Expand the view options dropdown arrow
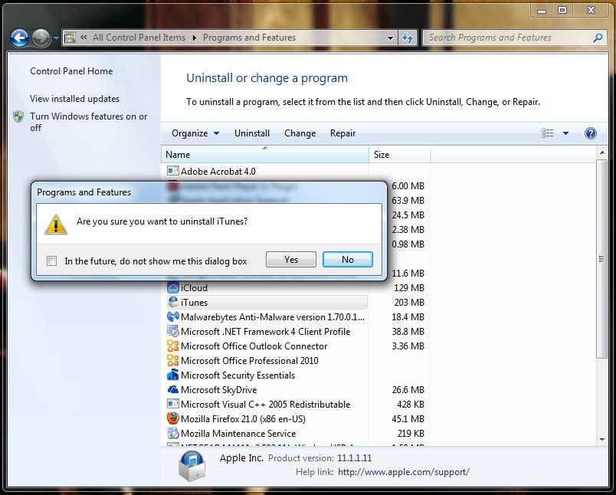The image size is (616, 495). coord(566,133)
